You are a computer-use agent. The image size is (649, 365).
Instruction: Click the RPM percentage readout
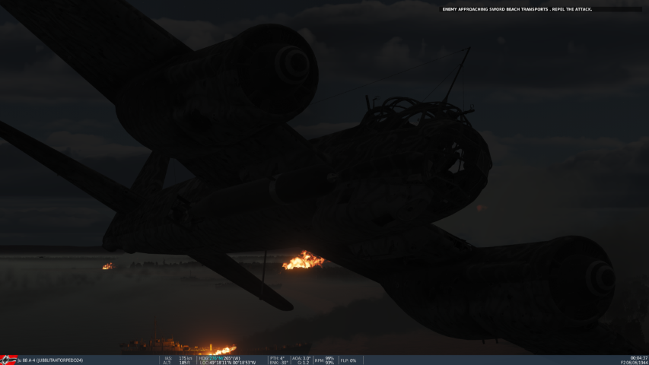pos(324,360)
